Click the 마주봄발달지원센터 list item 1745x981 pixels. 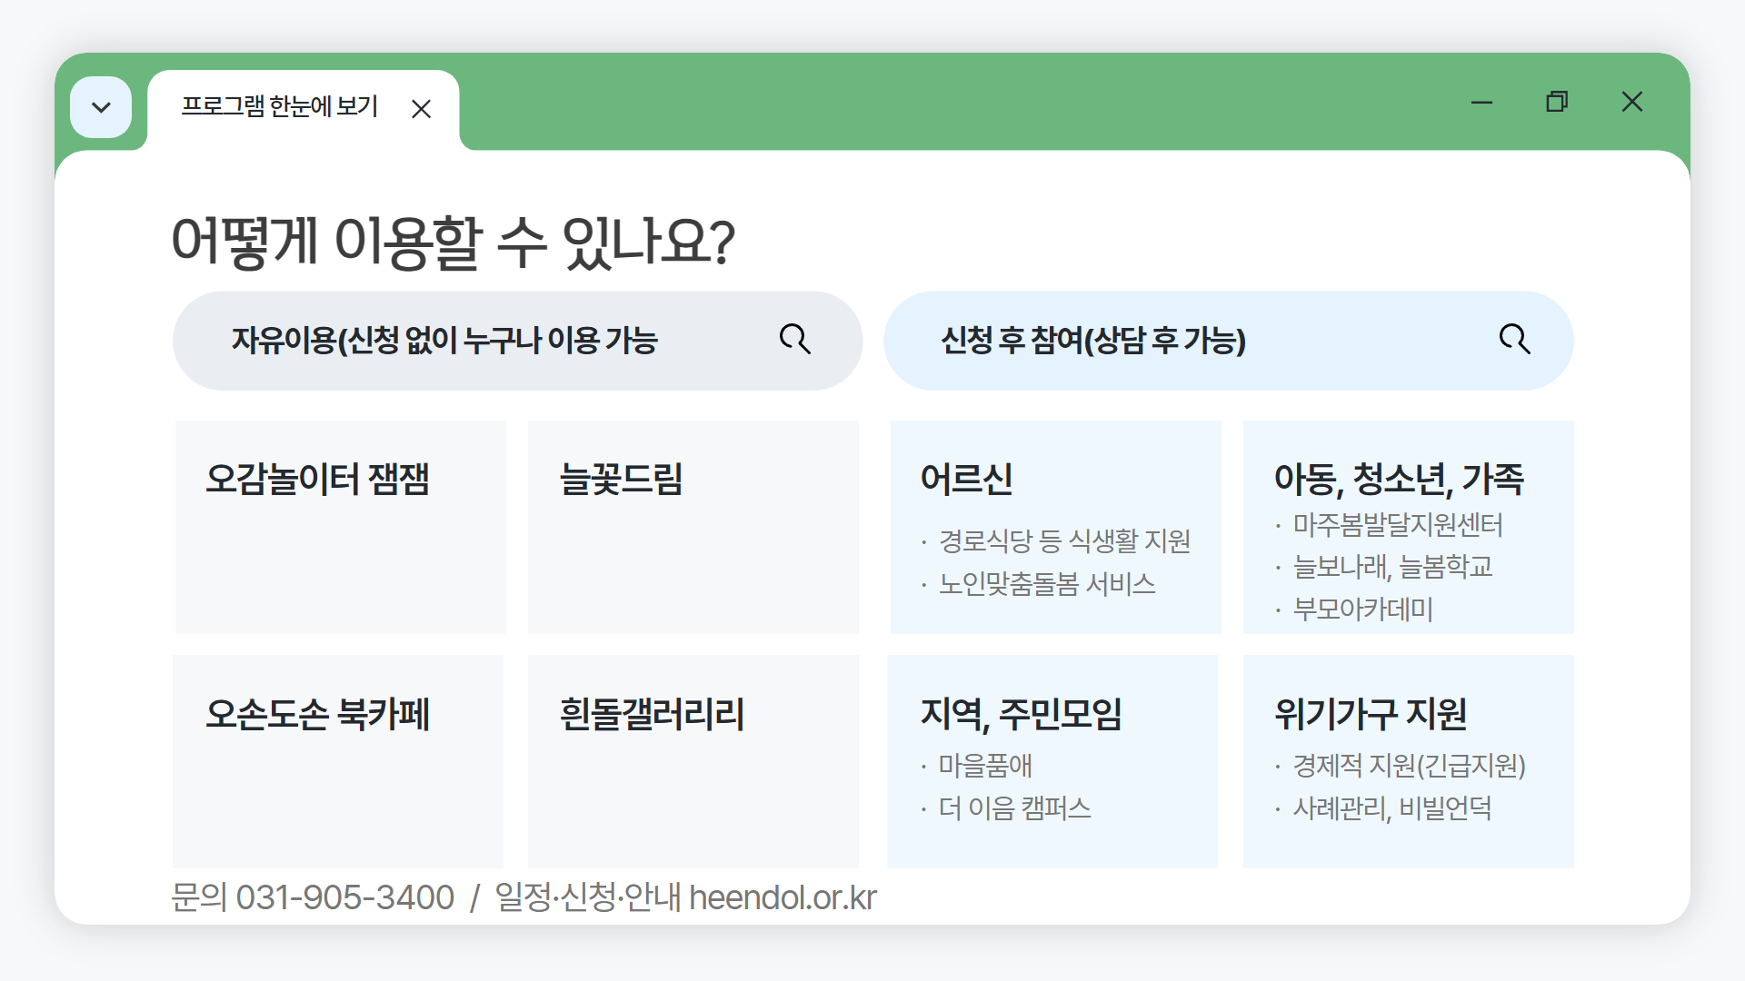pos(1398,525)
